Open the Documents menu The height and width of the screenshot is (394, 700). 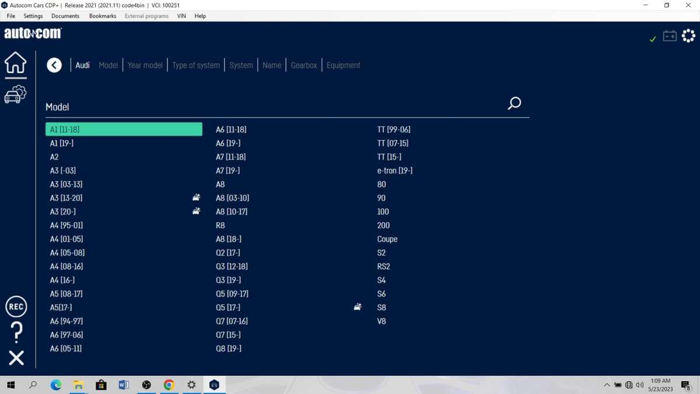[x=65, y=16]
